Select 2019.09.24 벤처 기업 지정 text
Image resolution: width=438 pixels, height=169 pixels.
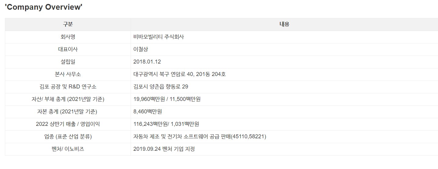pyautogui.click(x=164, y=149)
